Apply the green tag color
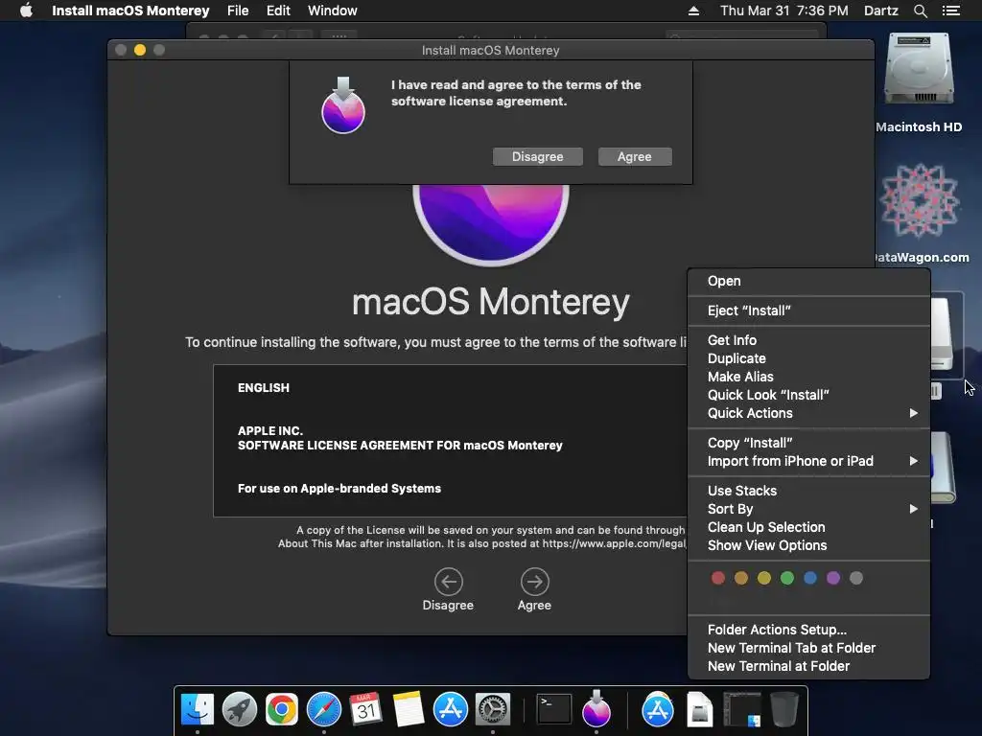Viewport: 982px width, 736px height. pos(787,578)
